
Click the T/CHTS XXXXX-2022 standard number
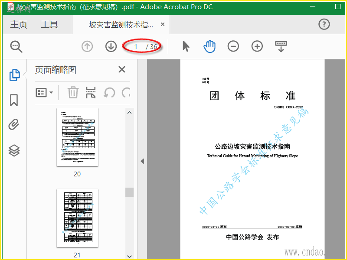288,107
